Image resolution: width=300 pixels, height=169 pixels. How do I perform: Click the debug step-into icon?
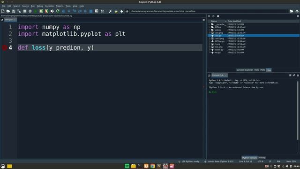75,11
